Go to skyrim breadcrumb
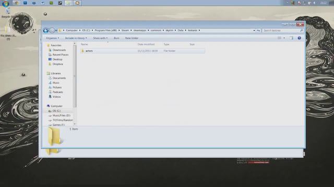Screen dimensions: 334x187 click(169, 31)
